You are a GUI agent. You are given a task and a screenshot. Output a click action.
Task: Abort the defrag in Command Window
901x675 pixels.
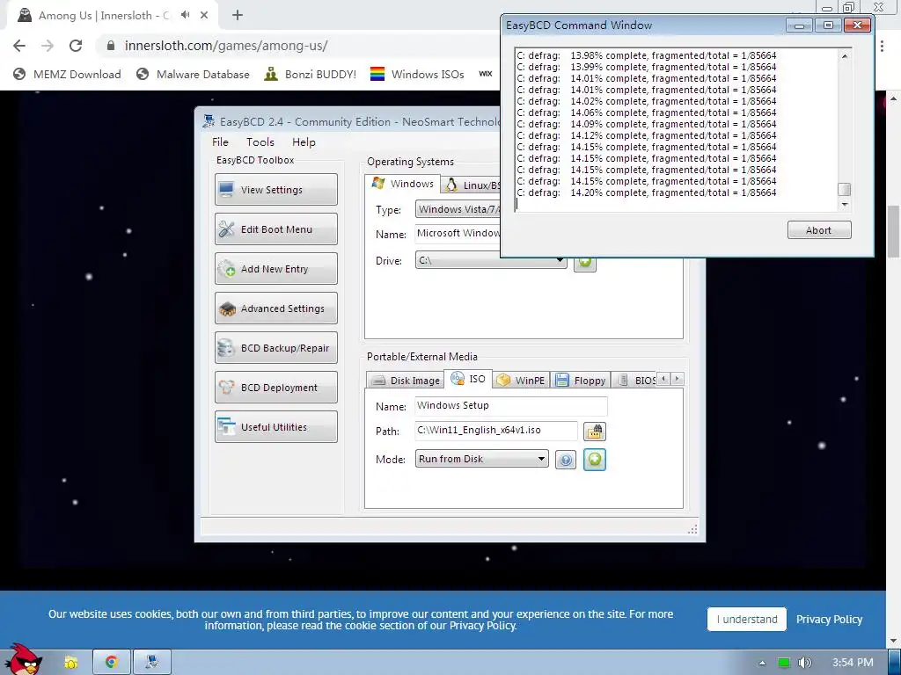point(819,230)
